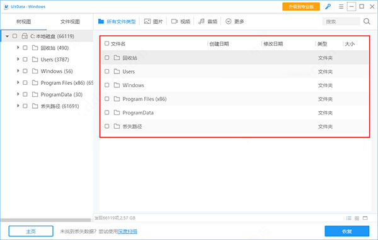Click into the 搜索 search field
This screenshot has height=240, width=378.
[341, 21]
